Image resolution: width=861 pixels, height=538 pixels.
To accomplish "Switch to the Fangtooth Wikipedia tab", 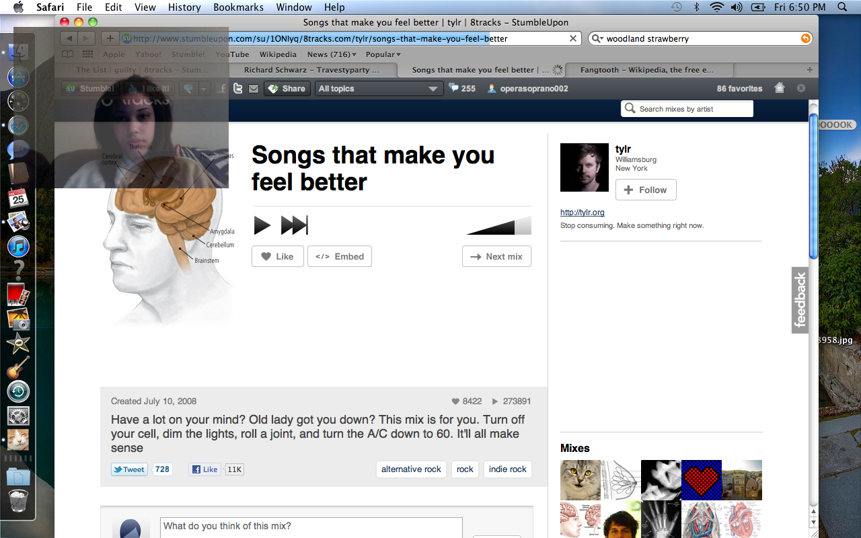I will coord(646,70).
